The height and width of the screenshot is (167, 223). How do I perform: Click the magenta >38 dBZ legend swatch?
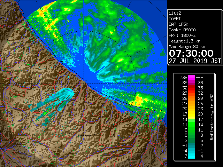tap(192, 77)
